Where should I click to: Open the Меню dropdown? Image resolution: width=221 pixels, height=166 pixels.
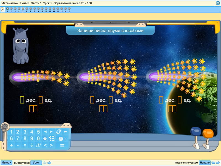point(6,163)
